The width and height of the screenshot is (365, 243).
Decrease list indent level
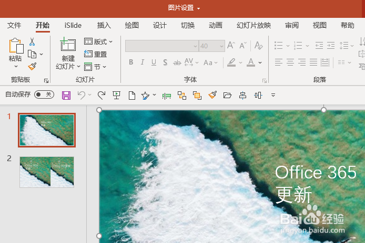tap(319, 45)
